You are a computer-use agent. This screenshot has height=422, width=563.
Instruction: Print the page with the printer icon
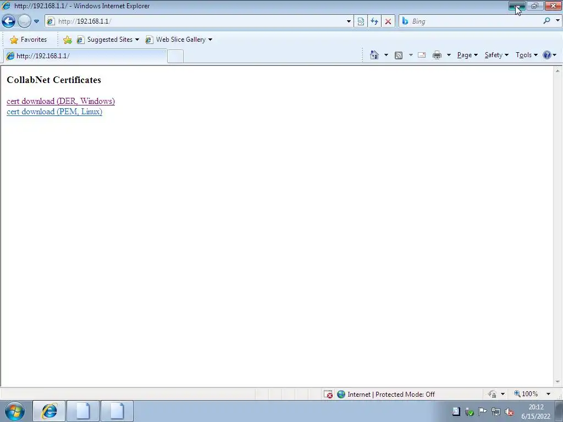click(x=437, y=55)
